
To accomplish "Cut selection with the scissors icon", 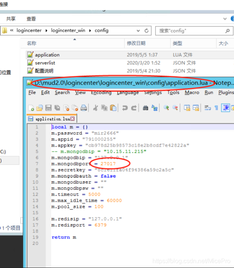I will [95, 108].
